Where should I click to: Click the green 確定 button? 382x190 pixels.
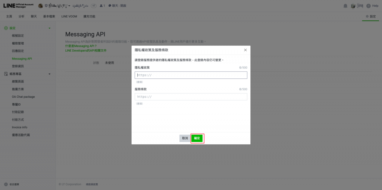click(x=197, y=138)
